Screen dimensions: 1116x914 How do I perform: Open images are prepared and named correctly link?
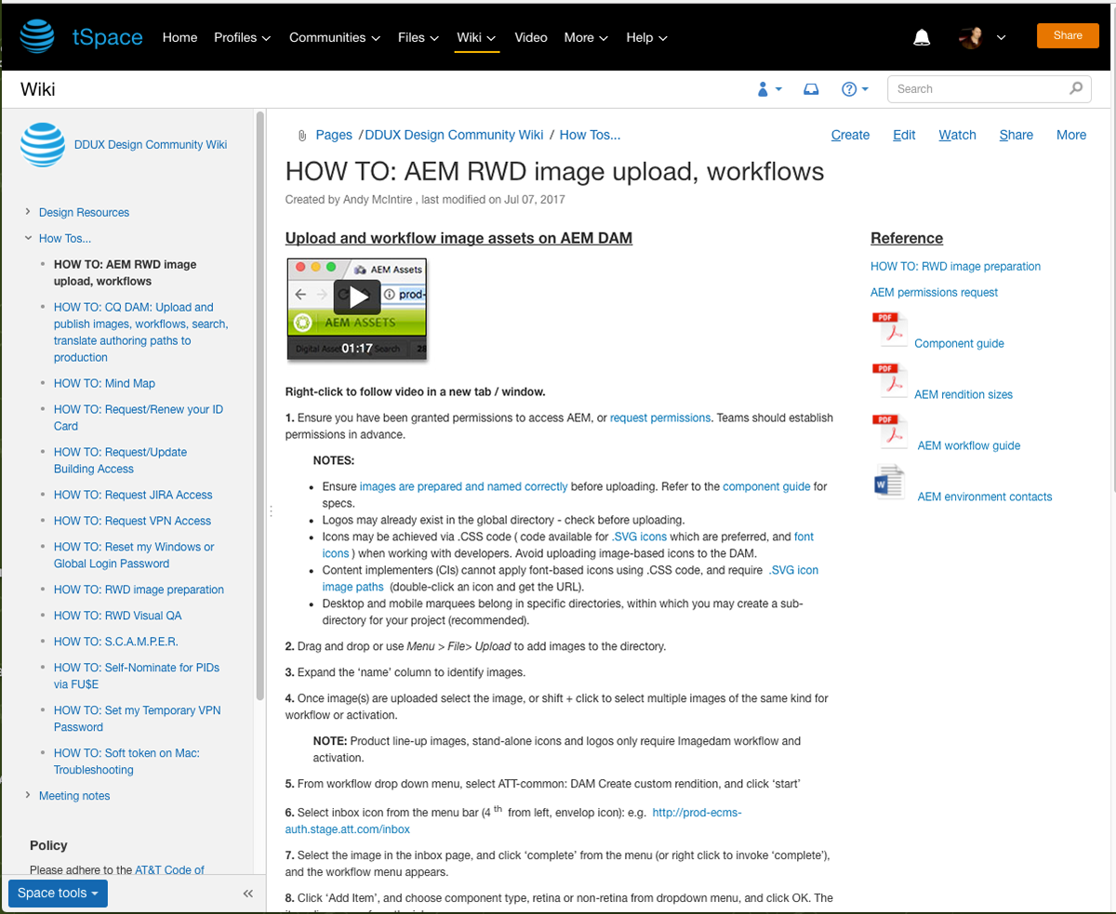click(463, 486)
